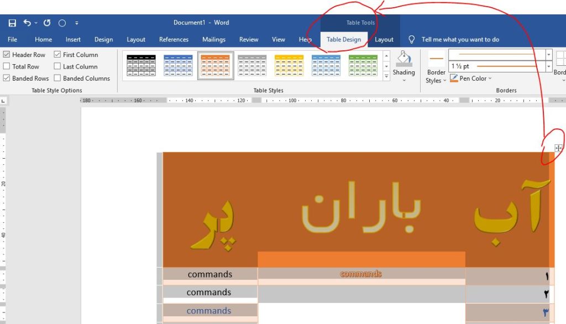The image size is (566, 324).
Task: Open the File menu
Action: click(x=12, y=39)
